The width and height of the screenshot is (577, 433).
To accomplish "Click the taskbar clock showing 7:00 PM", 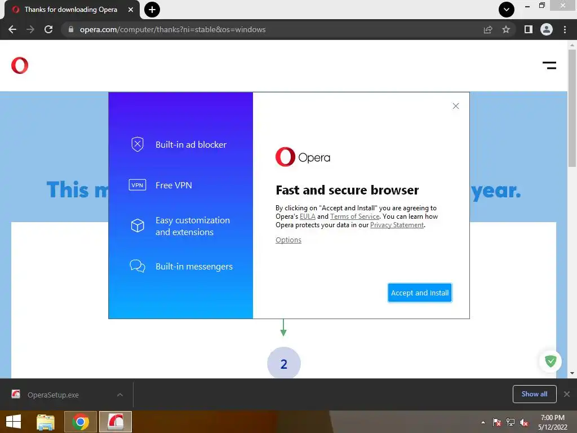I will point(552,422).
